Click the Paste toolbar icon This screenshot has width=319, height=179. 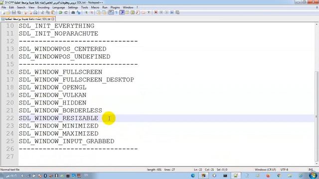53,12
